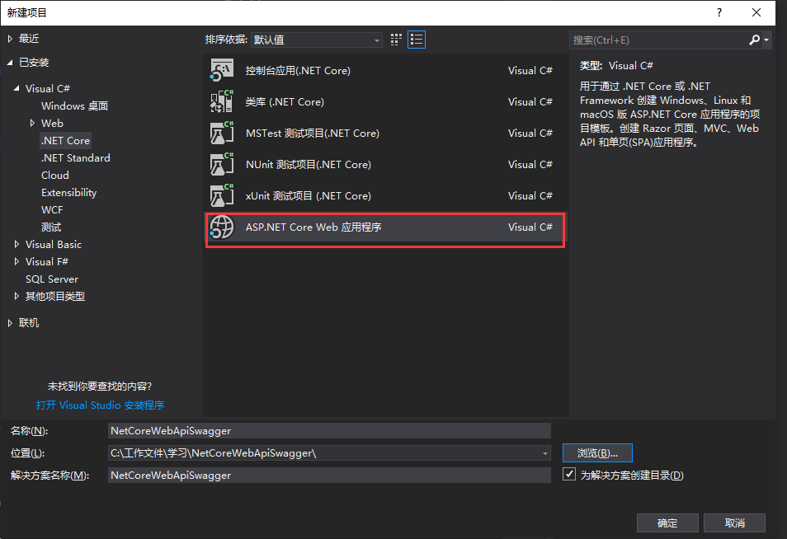This screenshot has width=787, height=539.
Task: Select the 测试 category
Action: 51,227
